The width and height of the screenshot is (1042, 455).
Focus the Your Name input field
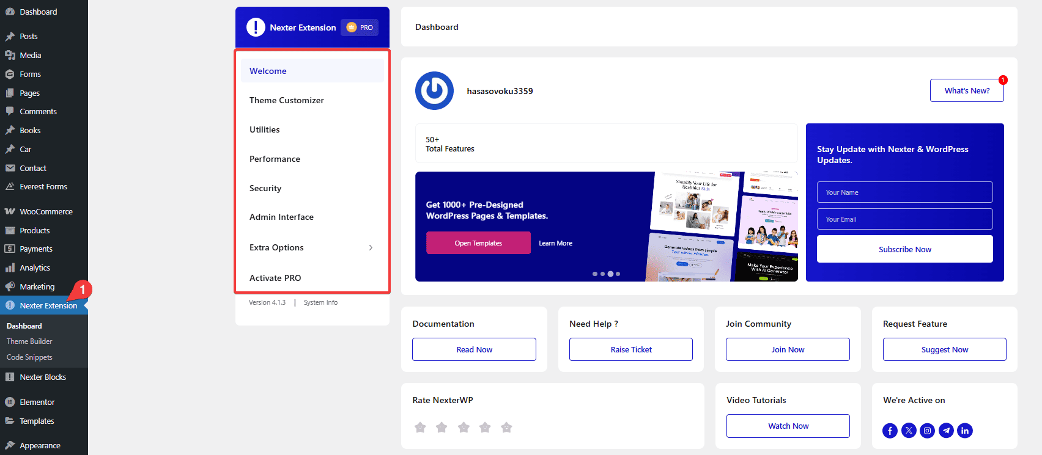904,192
